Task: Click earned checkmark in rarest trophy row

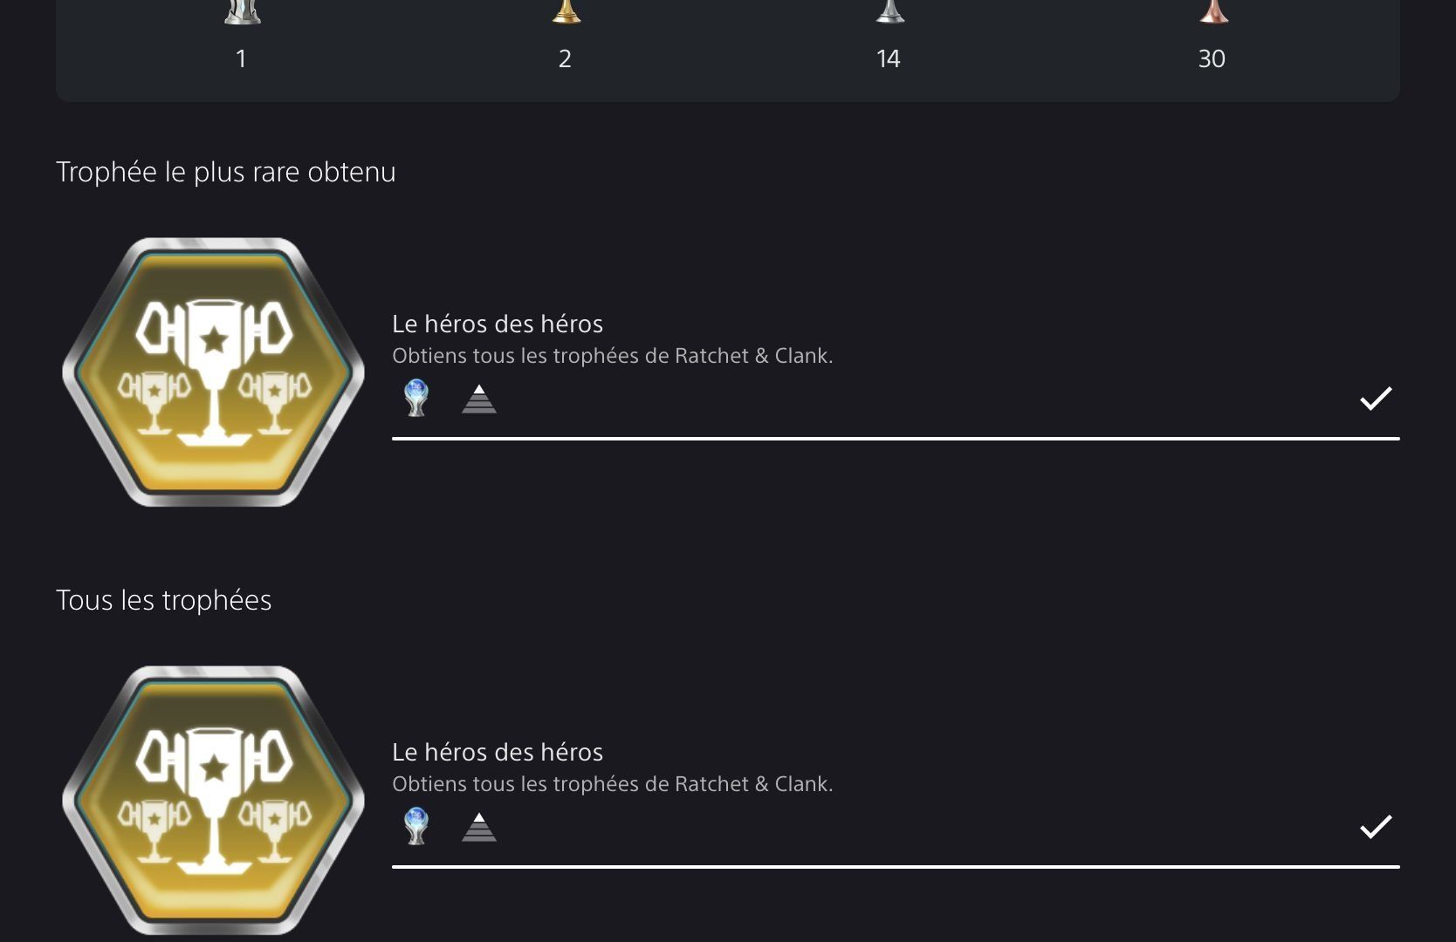Action: click(x=1376, y=399)
